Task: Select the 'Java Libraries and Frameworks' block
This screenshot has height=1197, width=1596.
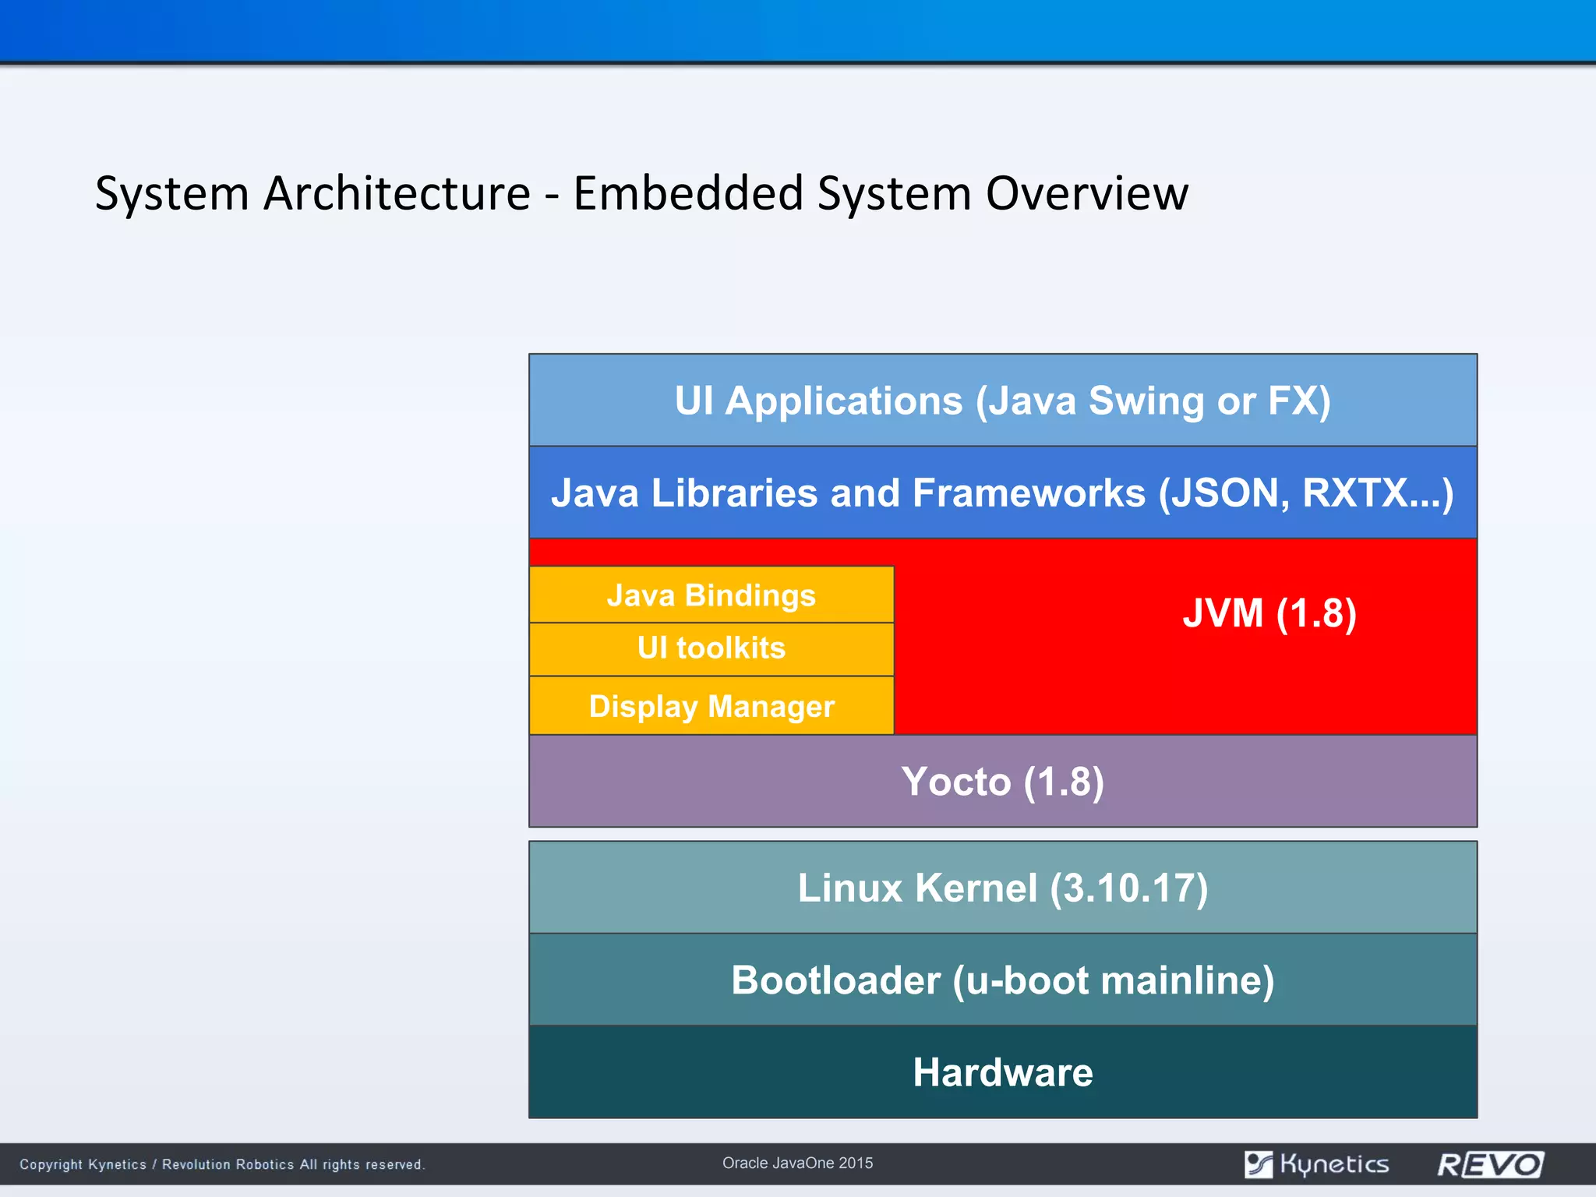Action: (1003, 493)
